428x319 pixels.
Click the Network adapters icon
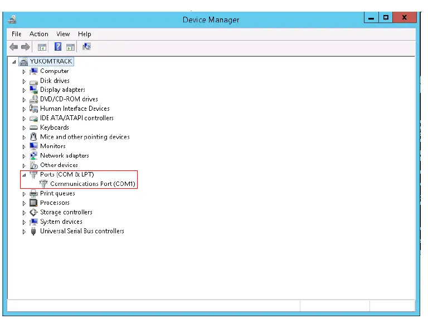33,156
